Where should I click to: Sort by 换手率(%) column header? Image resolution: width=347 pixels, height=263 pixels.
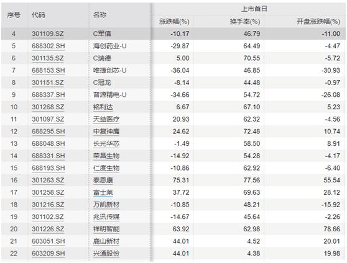[245, 22]
